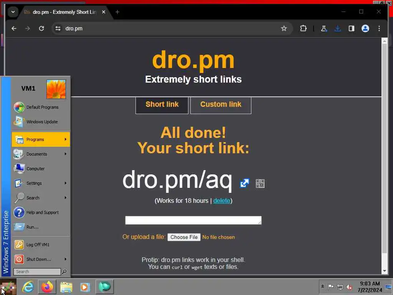
Task: Click the Show desktop button
Action: click(x=389, y=287)
